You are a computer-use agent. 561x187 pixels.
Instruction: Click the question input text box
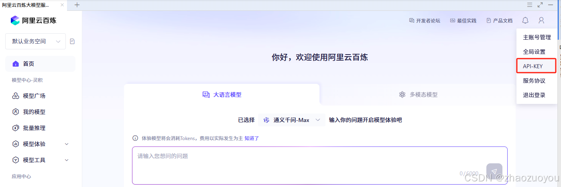320,165
